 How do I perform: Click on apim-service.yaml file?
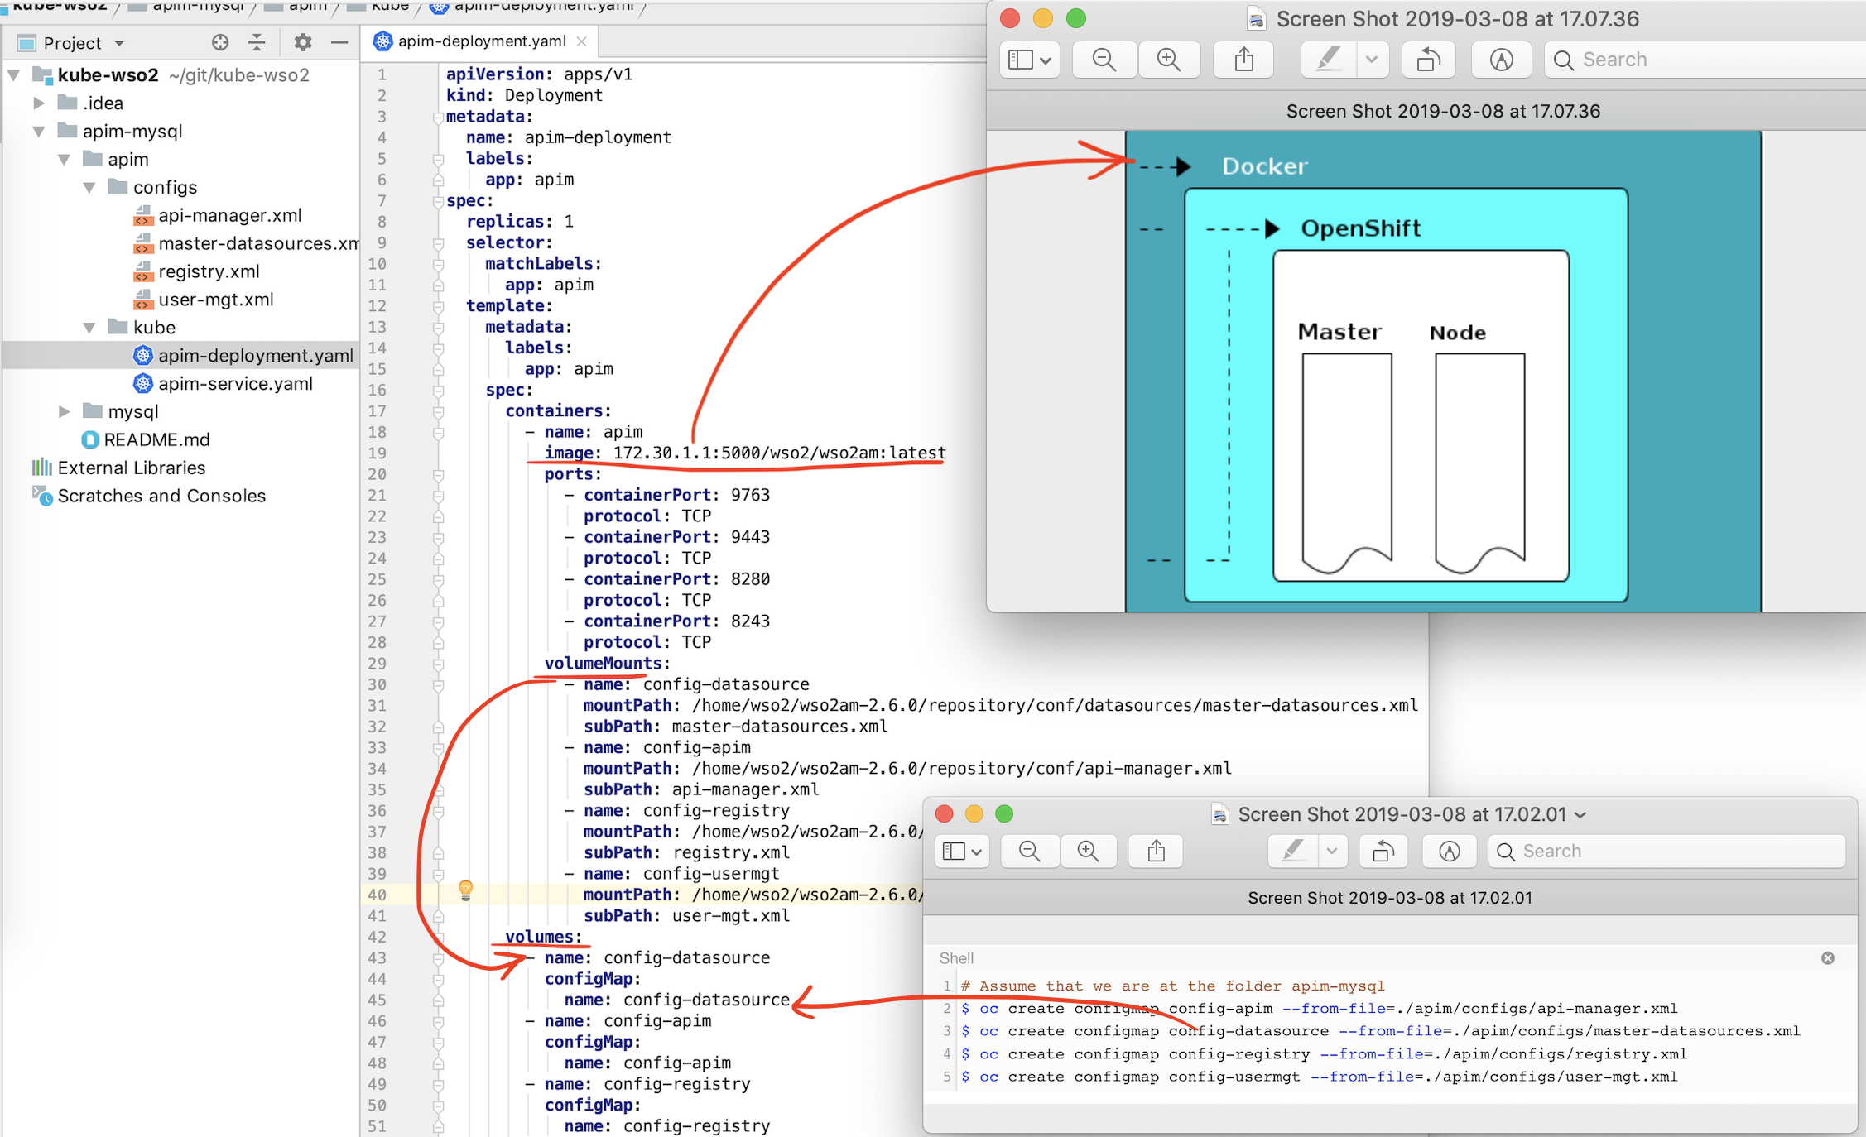coord(234,386)
